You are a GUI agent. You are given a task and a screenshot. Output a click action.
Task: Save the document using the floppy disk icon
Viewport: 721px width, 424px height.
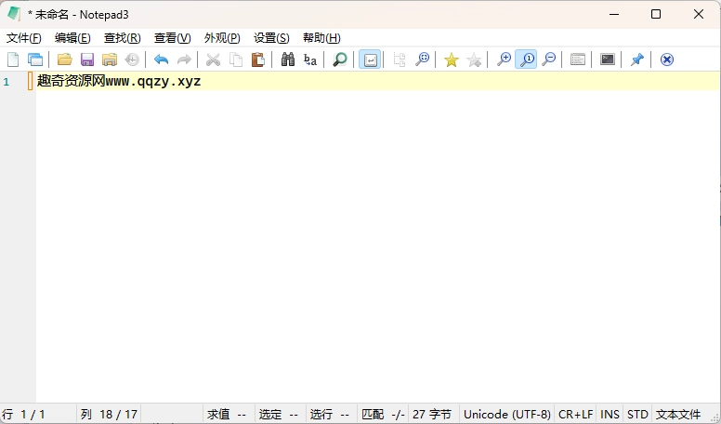[x=87, y=60]
